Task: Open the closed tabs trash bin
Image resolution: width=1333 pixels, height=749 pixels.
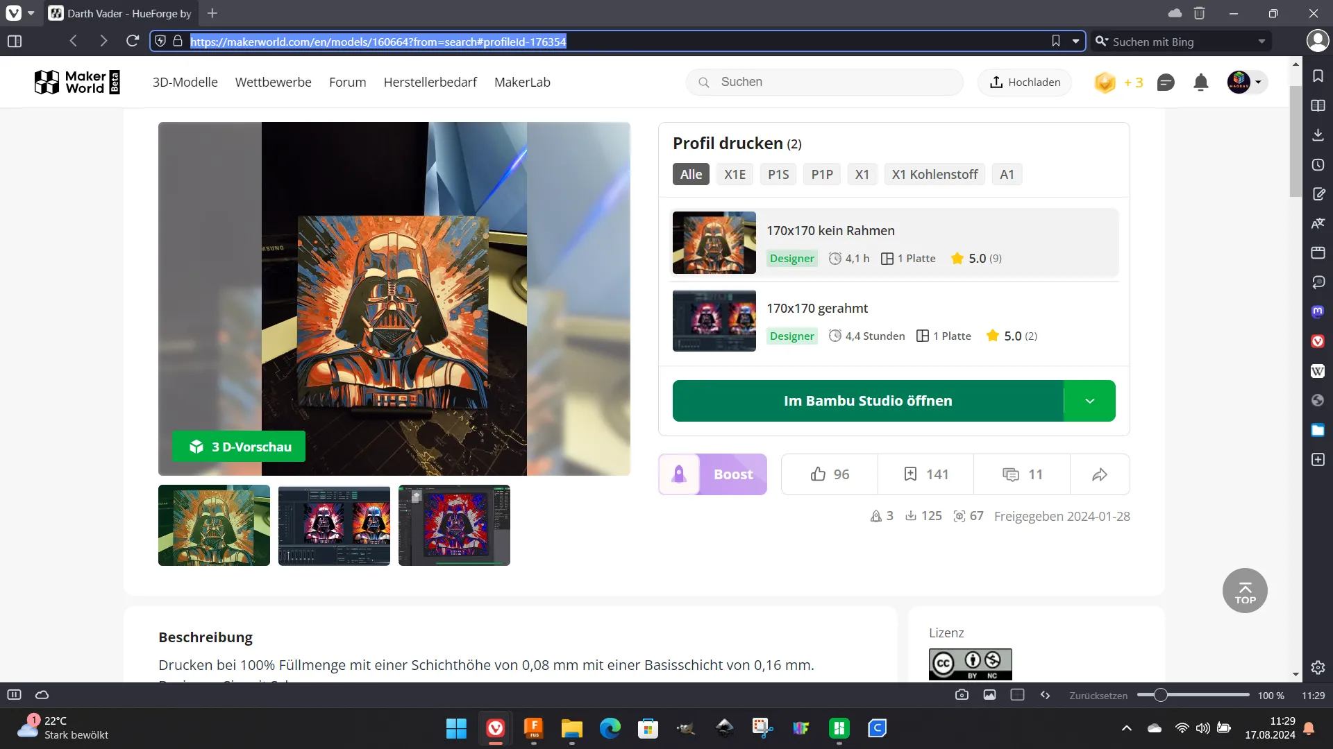Action: coord(1199,13)
